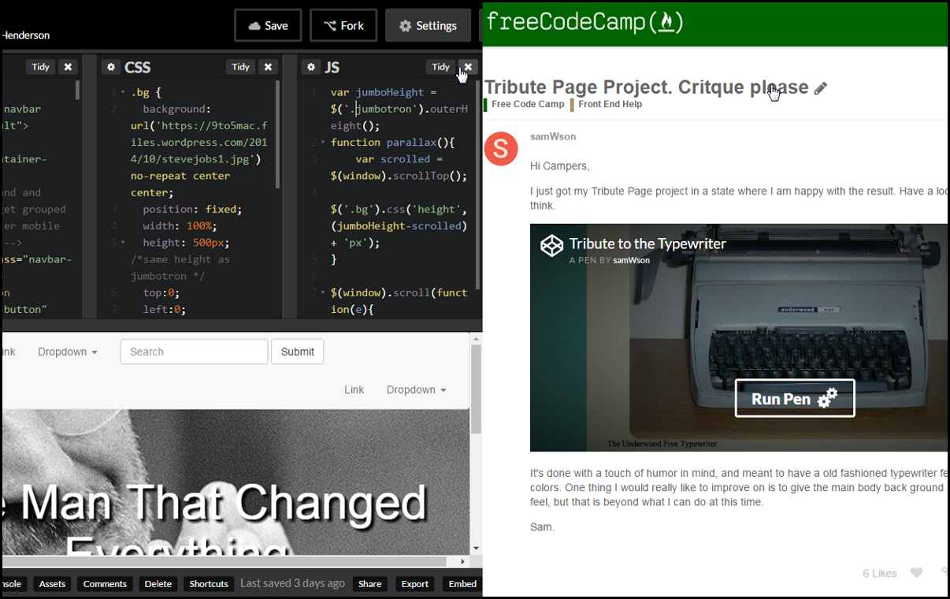
Task: Edit the topic title via pencil icon
Action: coord(821,88)
